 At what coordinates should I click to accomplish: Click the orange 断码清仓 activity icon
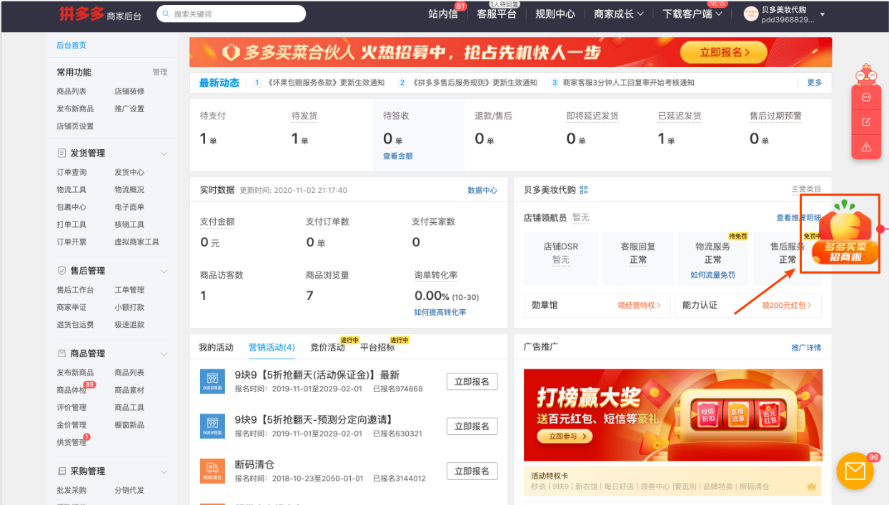pyautogui.click(x=212, y=471)
